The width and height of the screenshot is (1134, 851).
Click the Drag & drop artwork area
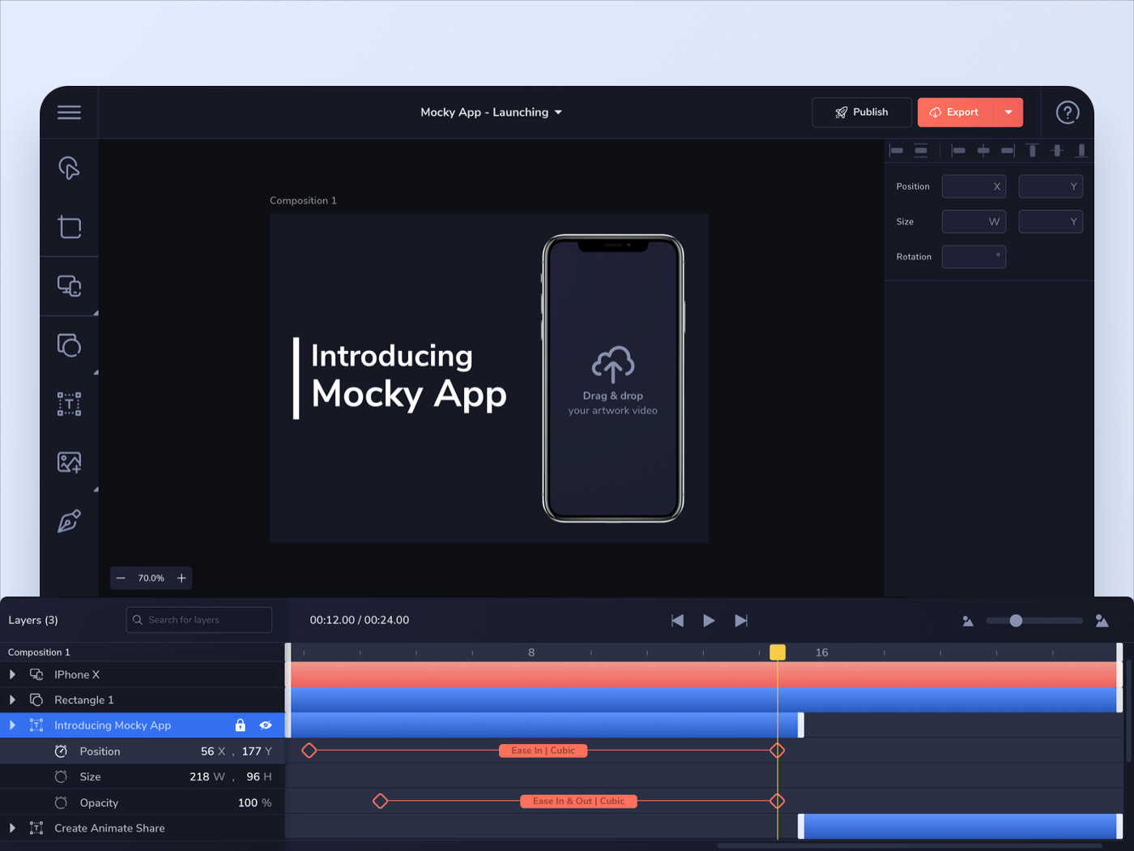tap(613, 381)
